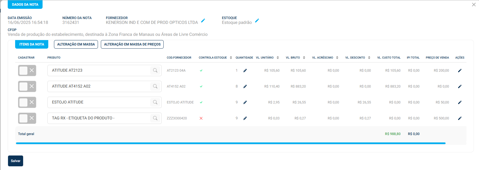
Task: Search product in TAG RX field
Action: click(155, 118)
